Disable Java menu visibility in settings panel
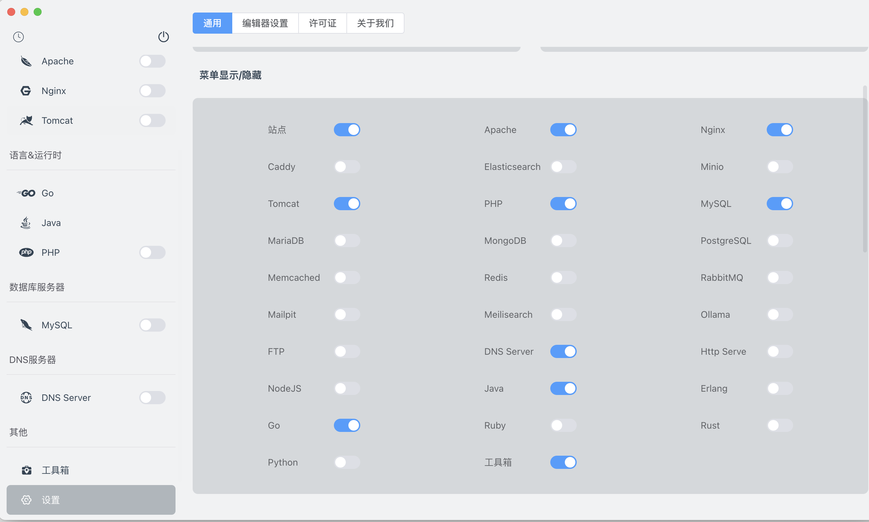 tap(563, 388)
